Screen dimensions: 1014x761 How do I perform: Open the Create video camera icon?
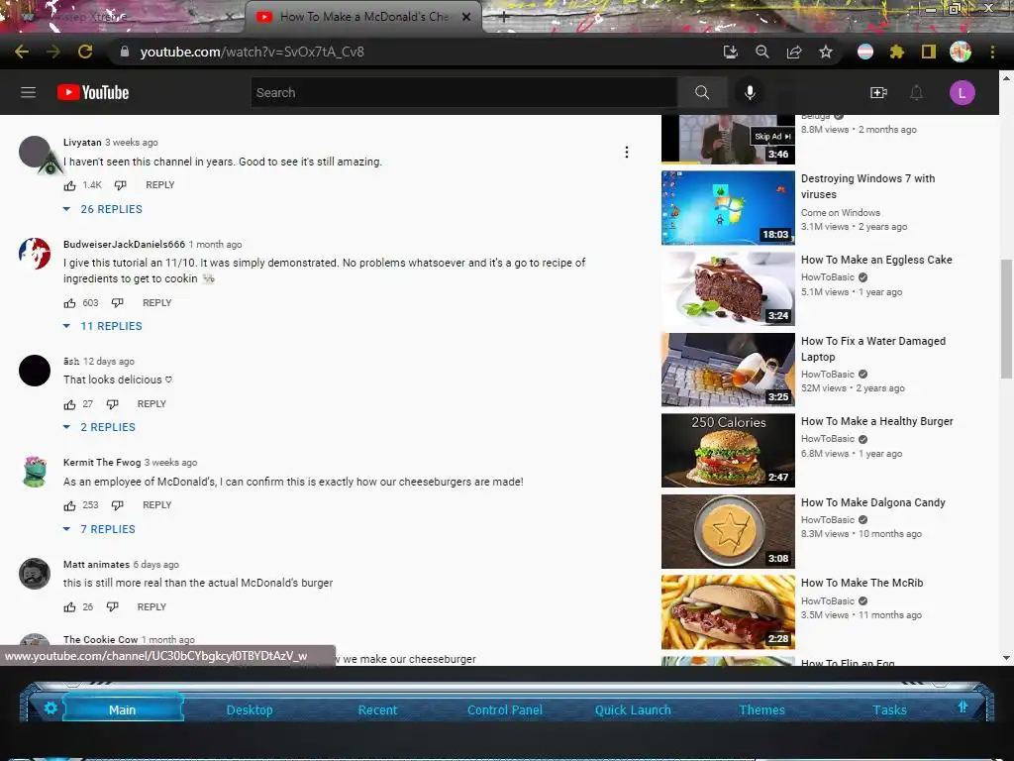coord(878,92)
